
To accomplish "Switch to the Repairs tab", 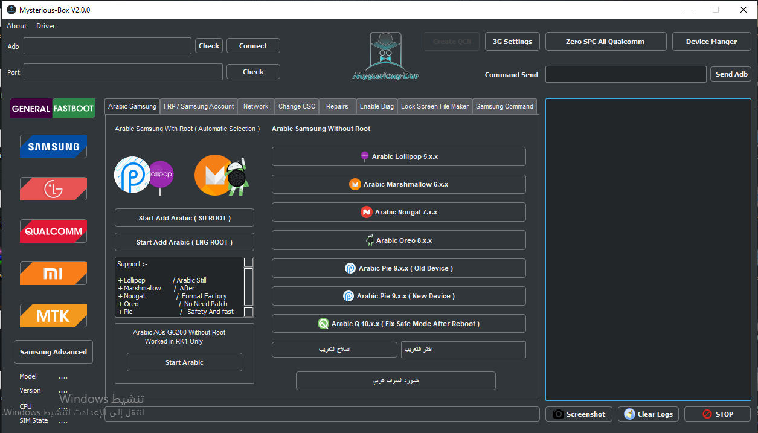I will [x=337, y=106].
